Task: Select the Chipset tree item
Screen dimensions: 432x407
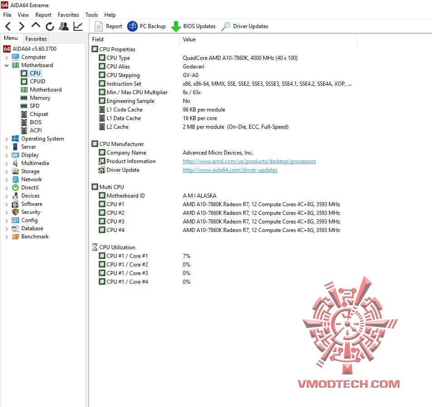Action: tap(34, 114)
